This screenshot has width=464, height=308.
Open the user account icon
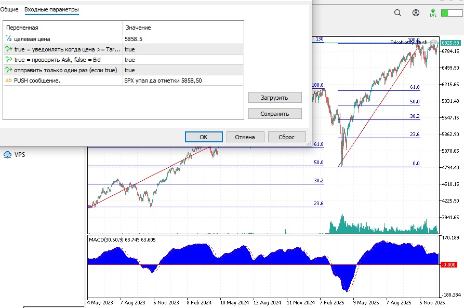pos(416,12)
